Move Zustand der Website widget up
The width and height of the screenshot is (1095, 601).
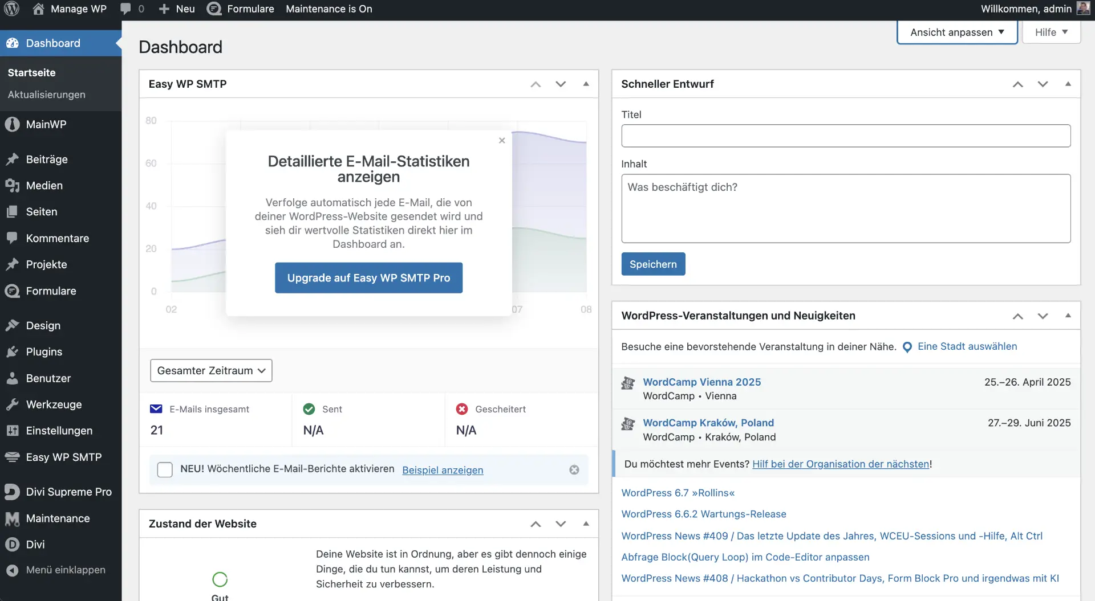pyautogui.click(x=536, y=524)
